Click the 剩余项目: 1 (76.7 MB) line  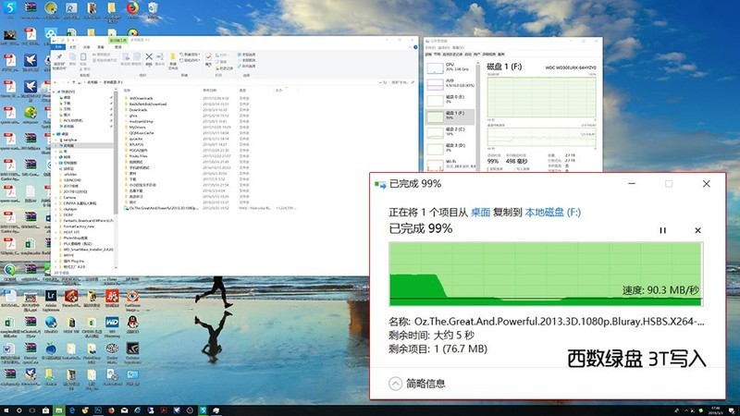click(x=438, y=349)
